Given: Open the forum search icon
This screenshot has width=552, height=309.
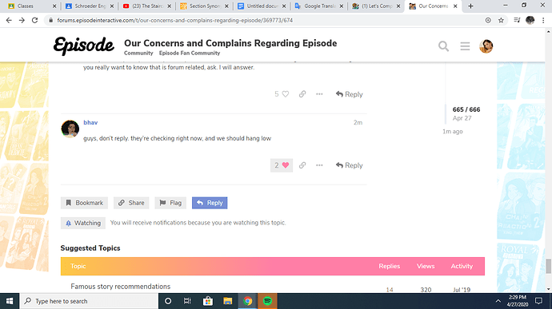Looking at the screenshot, I should tap(443, 46).
